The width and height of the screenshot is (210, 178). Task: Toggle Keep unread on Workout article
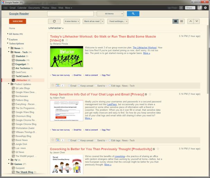pos(79,86)
